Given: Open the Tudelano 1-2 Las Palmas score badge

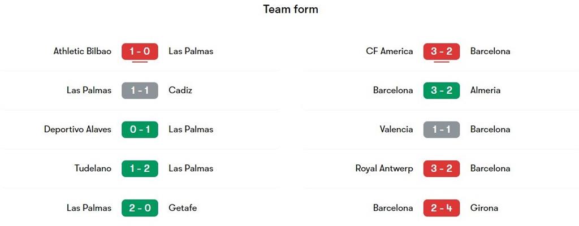Looking at the screenshot, I should (140, 168).
